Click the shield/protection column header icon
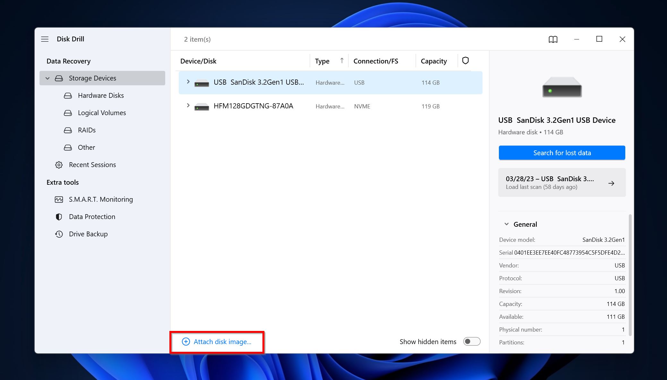Image resolution: width=667 pixels, height=380 pixels. click(466, 60)
